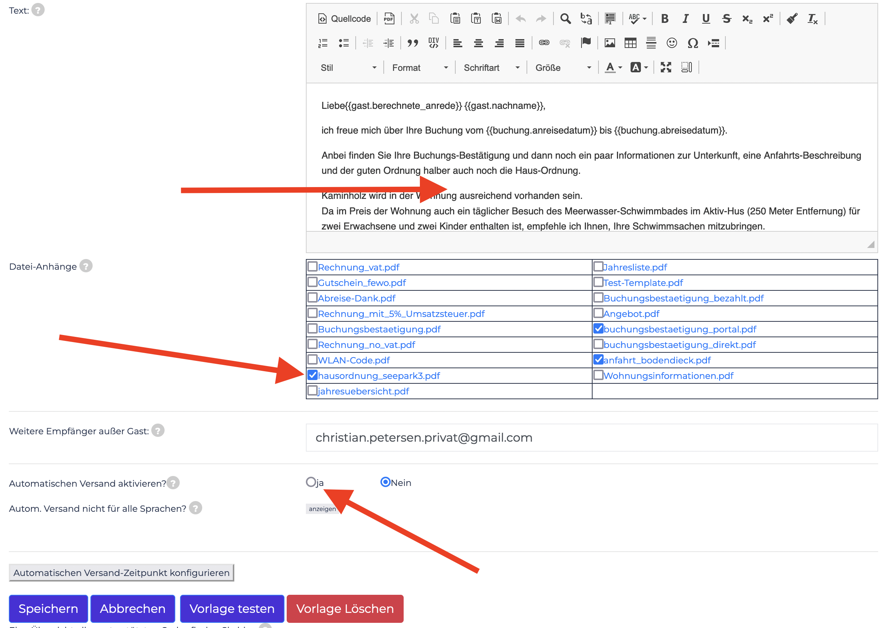The height and width of the screenshot is (628, 887).
Task: Insert a bulleted list
Action: (x=344, y=43)
